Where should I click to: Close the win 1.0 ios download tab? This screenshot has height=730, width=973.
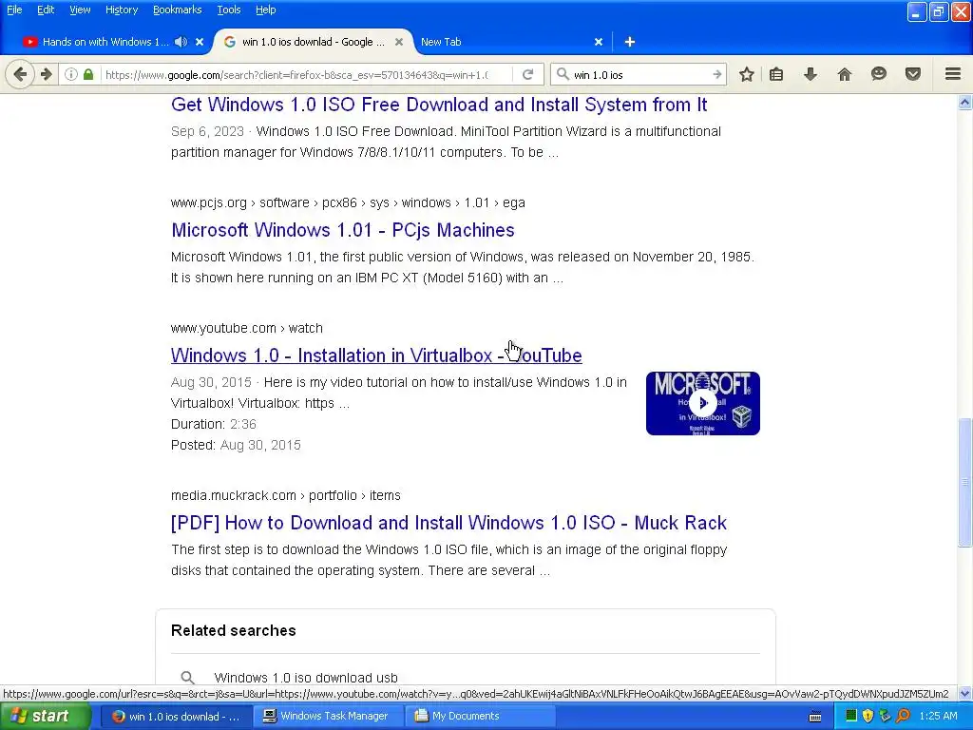pyautogui.click(x=399, y=42)
